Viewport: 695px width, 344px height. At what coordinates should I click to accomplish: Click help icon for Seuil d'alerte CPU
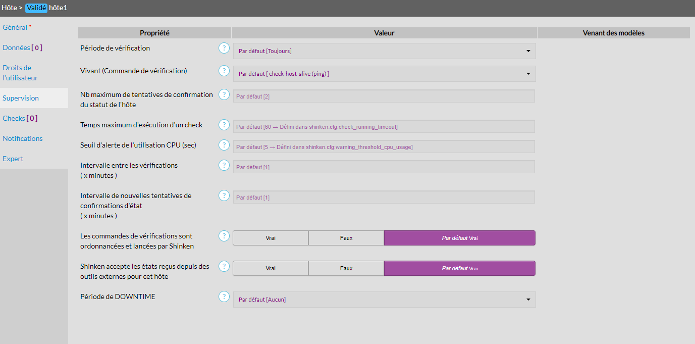click(x=224, y=145)
